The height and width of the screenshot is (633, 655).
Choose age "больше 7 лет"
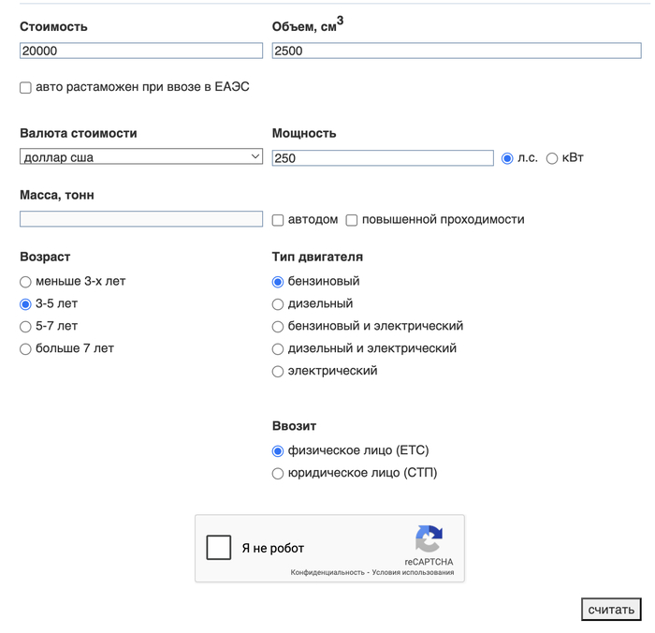click(25, 349)
